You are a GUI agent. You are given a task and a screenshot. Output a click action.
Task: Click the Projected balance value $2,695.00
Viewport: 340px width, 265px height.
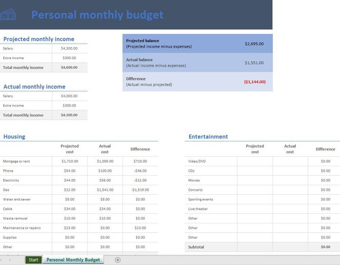click(x=254, y=44)
